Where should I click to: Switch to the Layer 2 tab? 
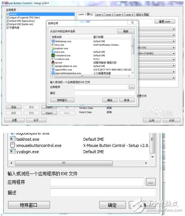[99, 15]
